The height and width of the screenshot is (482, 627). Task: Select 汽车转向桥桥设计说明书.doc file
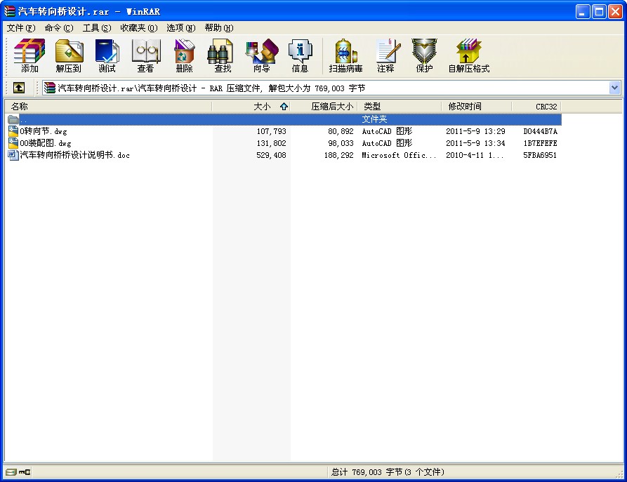pos(74,155)
